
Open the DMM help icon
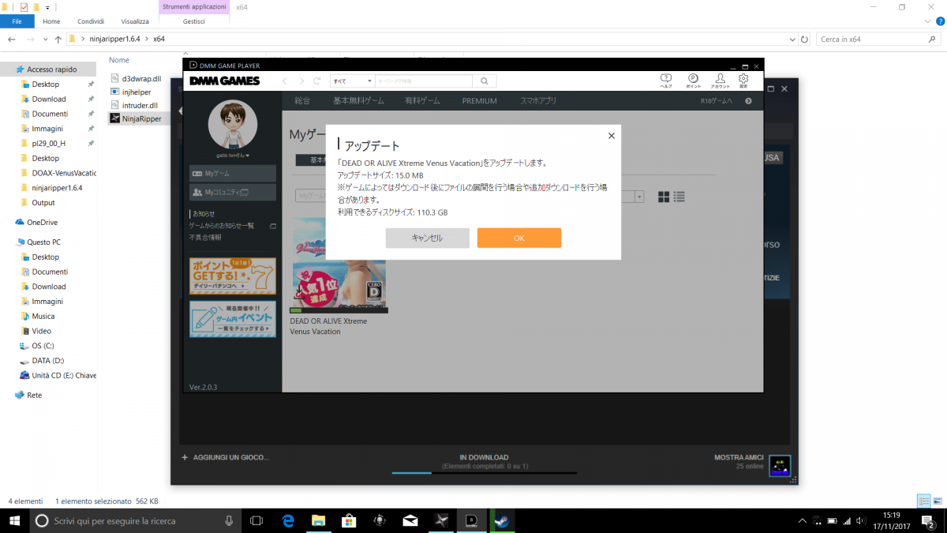(x=666, y=80)
